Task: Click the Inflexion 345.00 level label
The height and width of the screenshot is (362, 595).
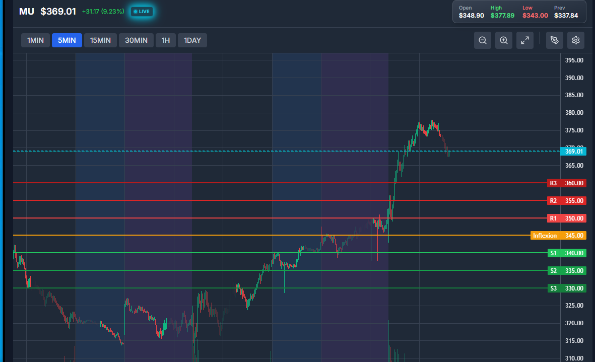Action: (558, 236)
